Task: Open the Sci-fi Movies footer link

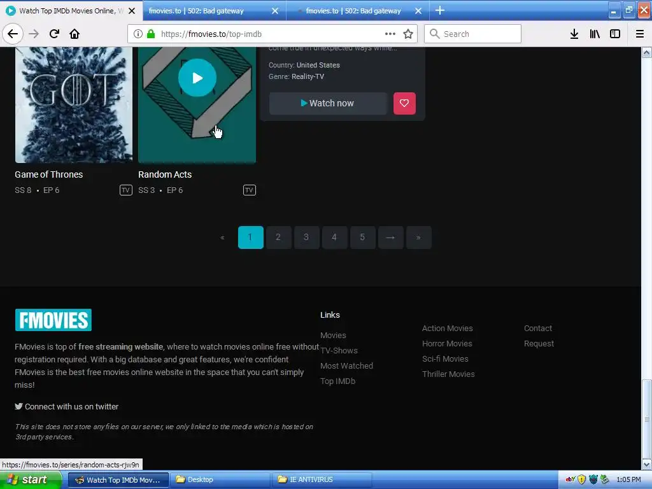Action: [445, 359]
